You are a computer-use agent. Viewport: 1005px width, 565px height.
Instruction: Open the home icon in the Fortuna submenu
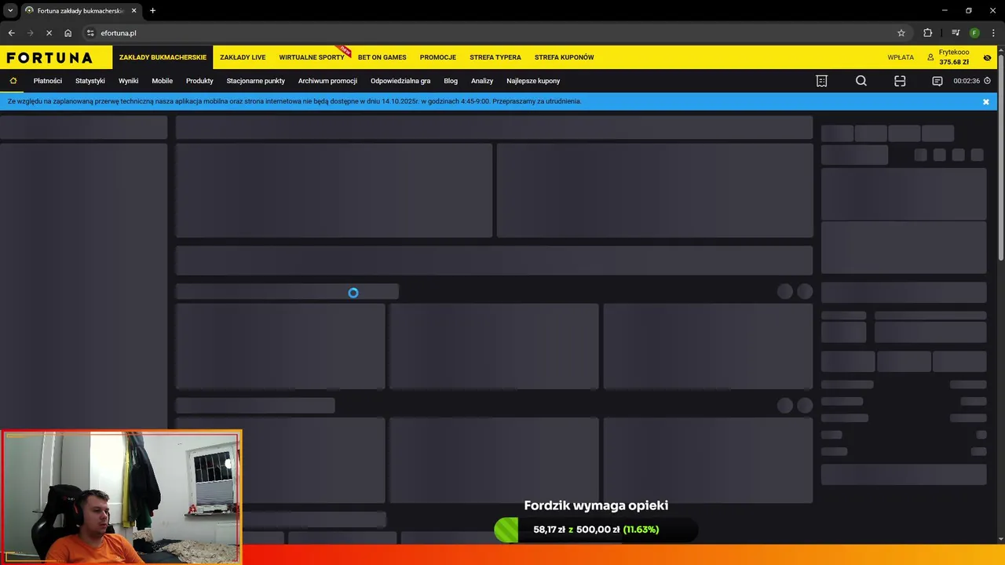pyautogui.click(x=13, y=81)
